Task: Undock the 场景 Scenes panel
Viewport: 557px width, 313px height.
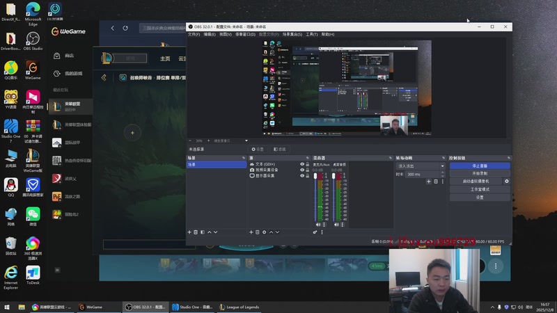Action: point(244,158)
